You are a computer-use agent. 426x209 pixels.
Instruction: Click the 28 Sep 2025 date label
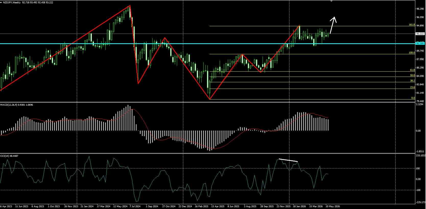(x=267, y=206)
